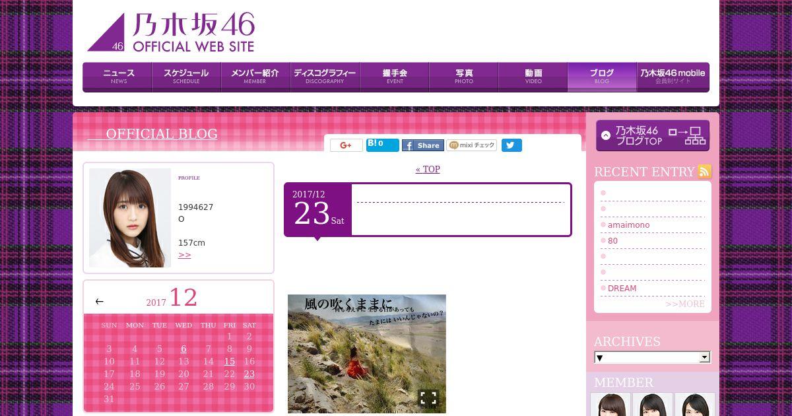
Task: Click the >>MORE recent entries link
Action: 685,304
